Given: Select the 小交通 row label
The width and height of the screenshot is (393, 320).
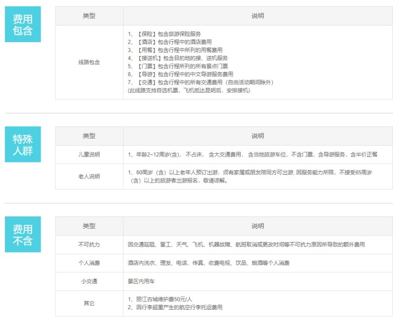Looking at the screenshot, I should pyautogui.click(x=89, y=282).
